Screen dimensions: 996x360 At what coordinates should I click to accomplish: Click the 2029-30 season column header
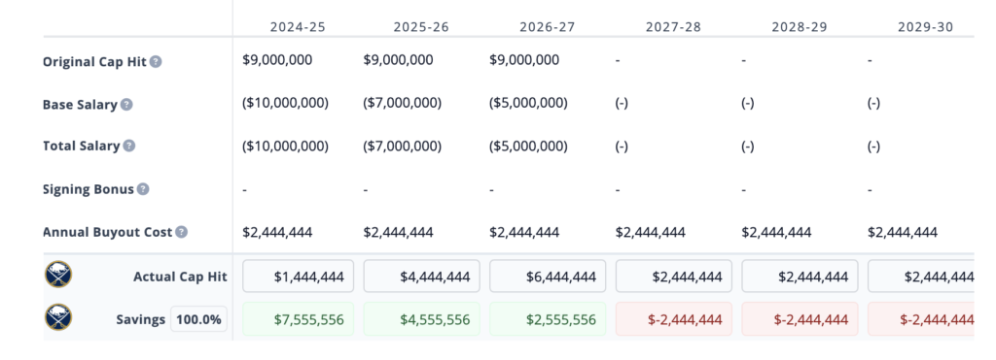pyautogui.click(x=926, y=27)
